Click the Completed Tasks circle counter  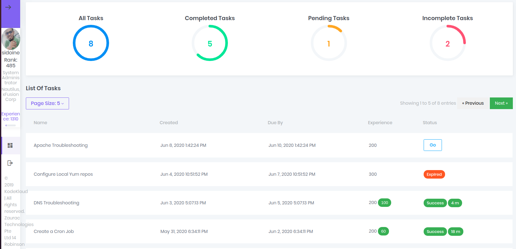click(x=210, y=43)
